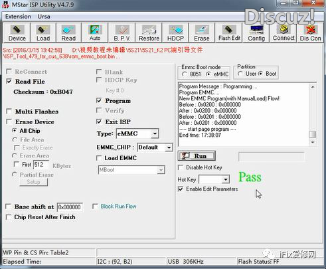The image size is (326, 269).
Task: Open the Extension menu
Action: click(x=18, y=17)
